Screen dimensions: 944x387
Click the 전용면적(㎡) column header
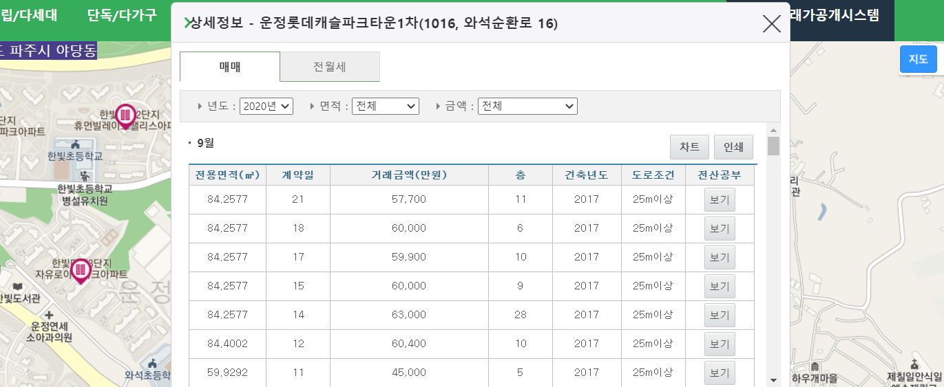click(227, 175)
